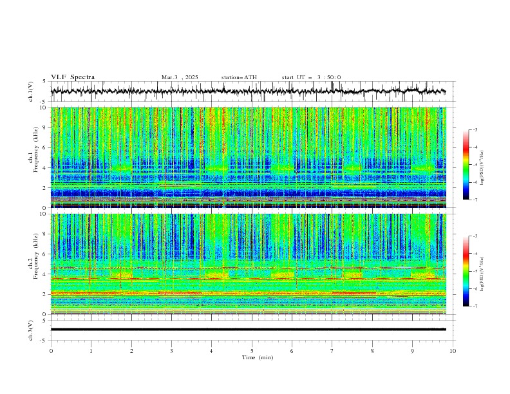Click the date label 'Mar.3 , 2025'

pyautogui.click(x=180, y=77)
